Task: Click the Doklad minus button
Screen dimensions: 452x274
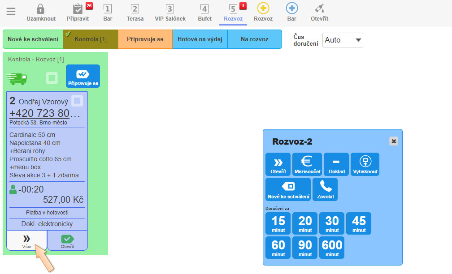Action: coord(336,164)
